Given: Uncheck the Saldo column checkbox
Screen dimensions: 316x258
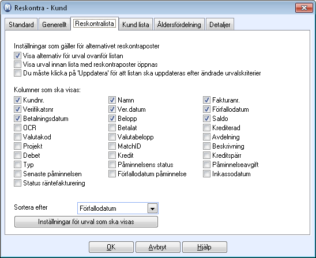Looking at the screenshot, I should coord(206,118).
